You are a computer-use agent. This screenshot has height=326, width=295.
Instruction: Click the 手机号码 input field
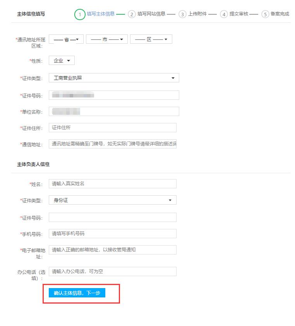113,234
